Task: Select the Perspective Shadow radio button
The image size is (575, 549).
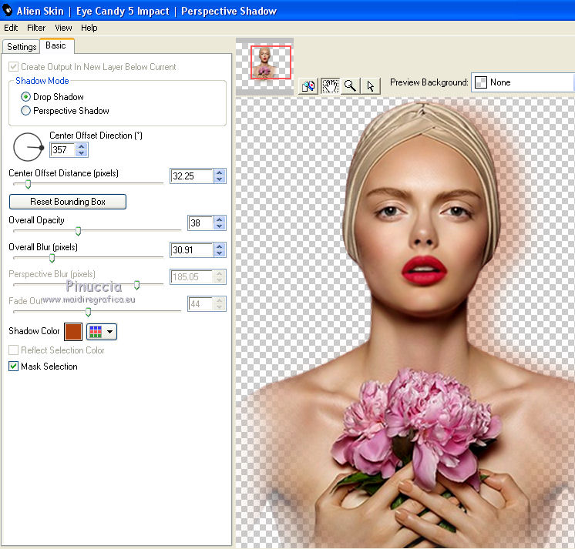Action: click(26, 111)
